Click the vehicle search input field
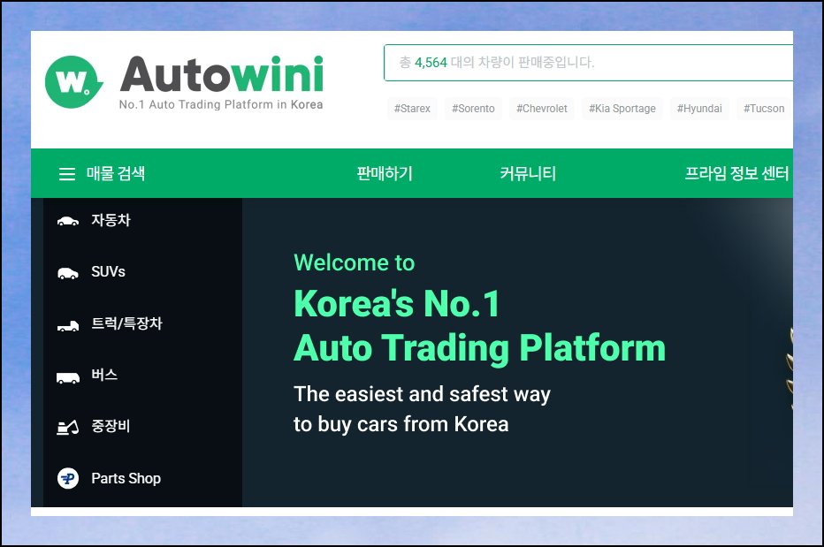This screenshot has width=824, height=547. pos(588,63)
